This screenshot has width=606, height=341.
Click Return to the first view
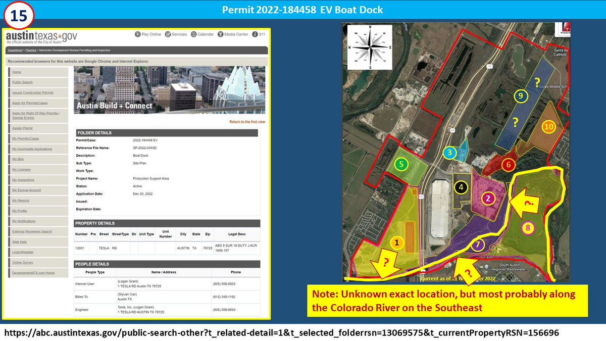pos(247,122)
